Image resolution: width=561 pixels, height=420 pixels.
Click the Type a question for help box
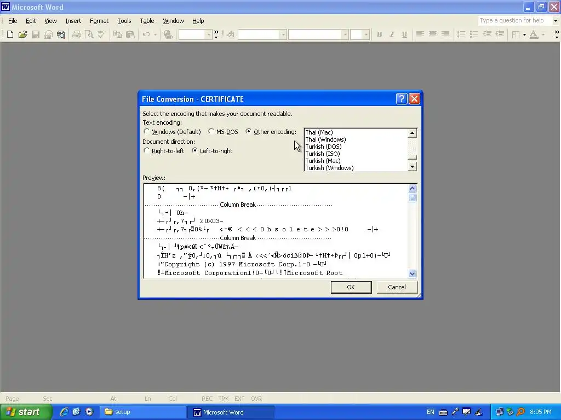(x=515, y=21)
